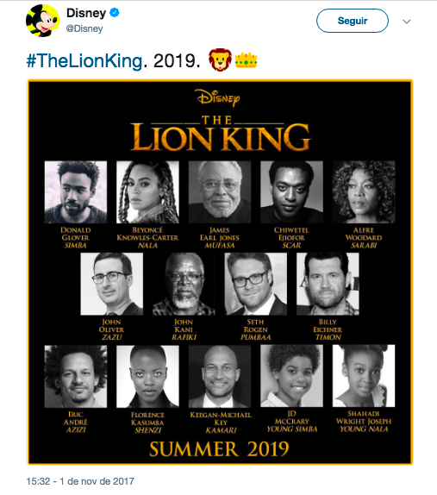The width and height of the screenshot is (437, 495).
Task: Open the @Disney handle link
Action: (84, 28)
